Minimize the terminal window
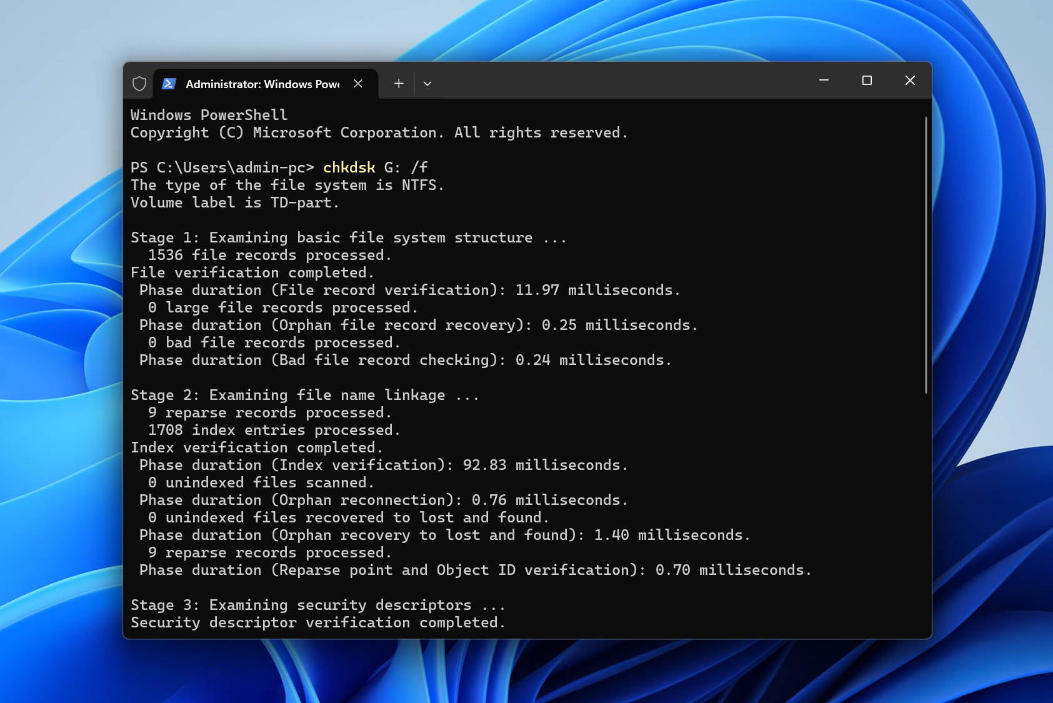1053x703 pixels. 824,80
